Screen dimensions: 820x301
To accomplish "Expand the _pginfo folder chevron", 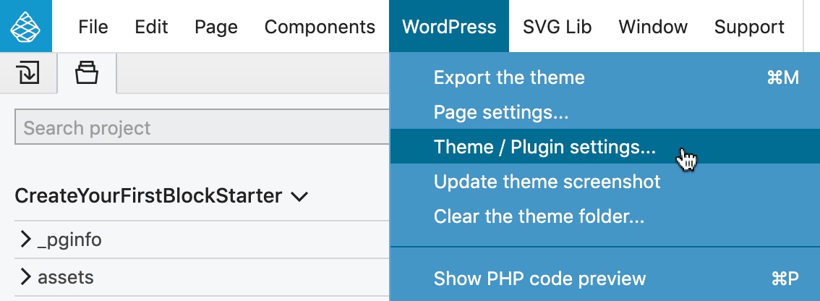I will 25,239.
